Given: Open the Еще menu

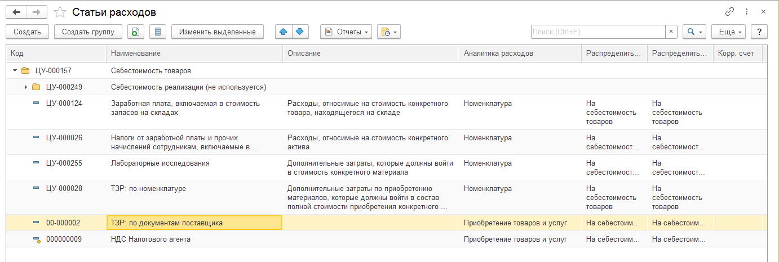Looking at the screenshot, I should [728, 32].
